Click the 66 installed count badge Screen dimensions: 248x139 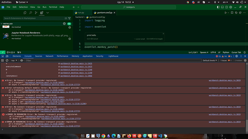coord(69,24)
